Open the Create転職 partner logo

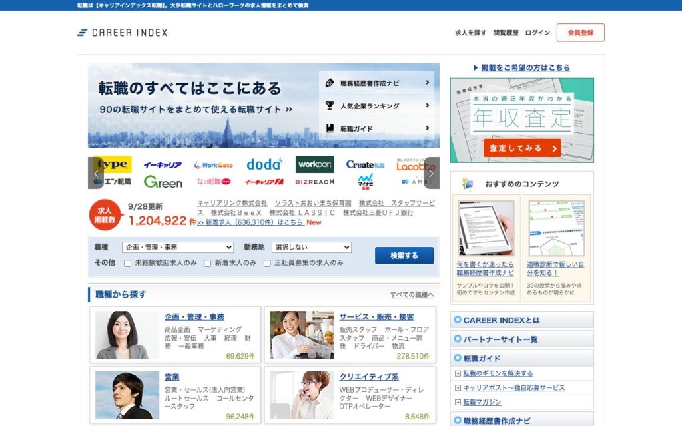(x=366, y=165)
